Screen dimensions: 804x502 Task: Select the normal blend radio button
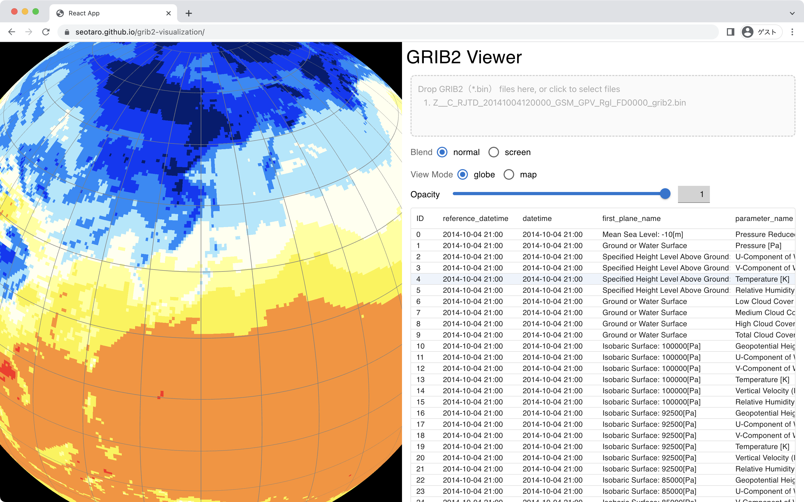[x=442, y=152]
